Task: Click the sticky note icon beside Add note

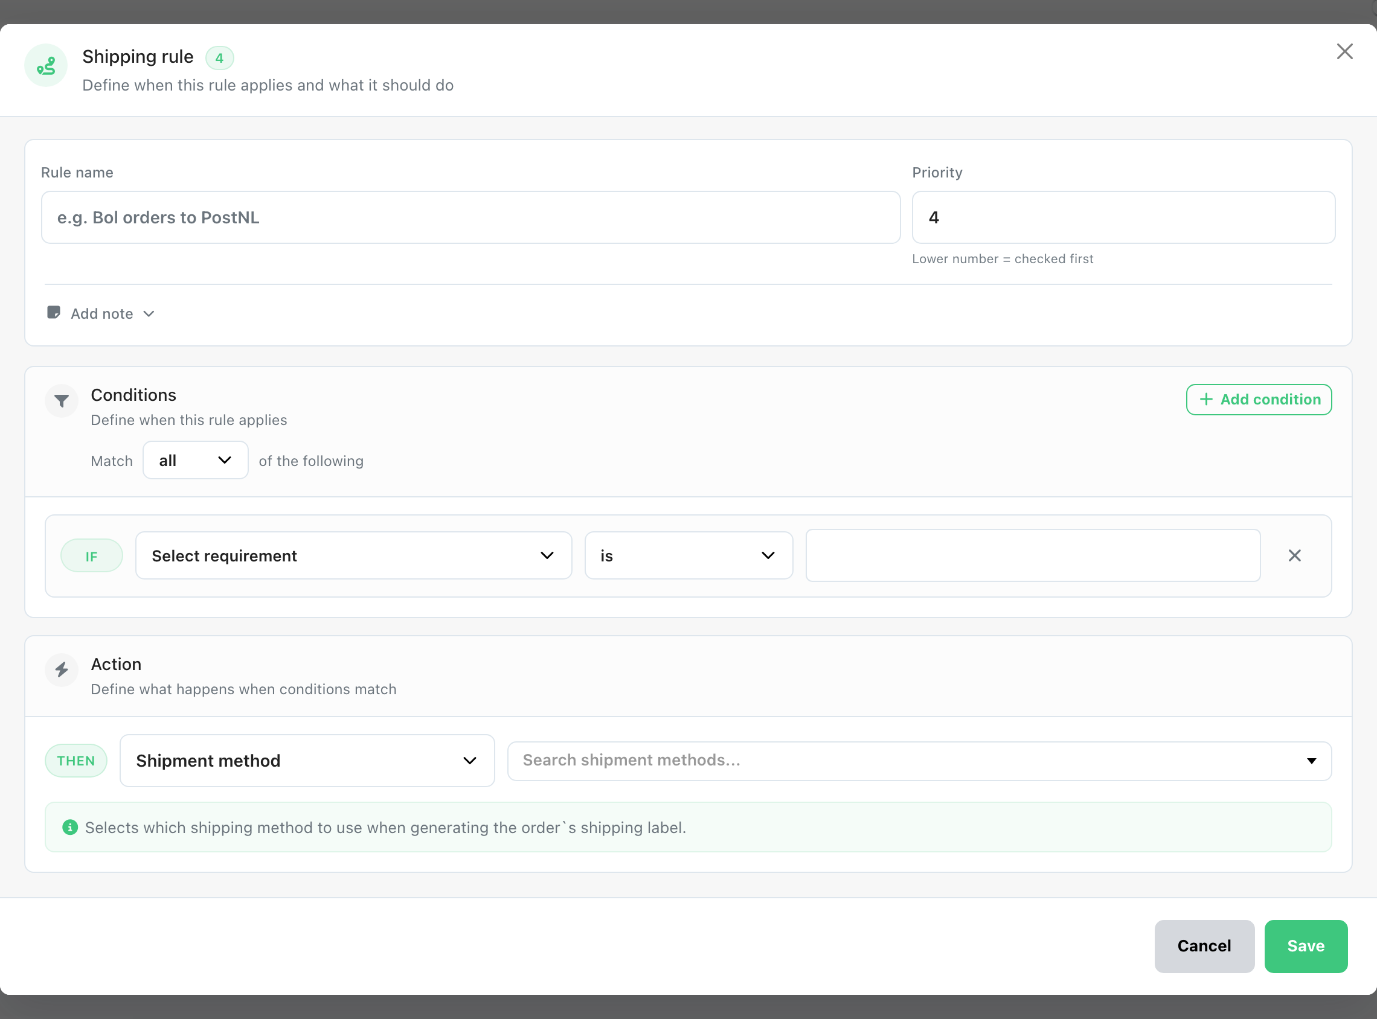Action: 54,313
